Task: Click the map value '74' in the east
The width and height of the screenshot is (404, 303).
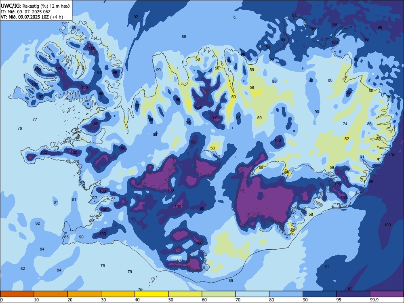Action: tap(345, 124)
